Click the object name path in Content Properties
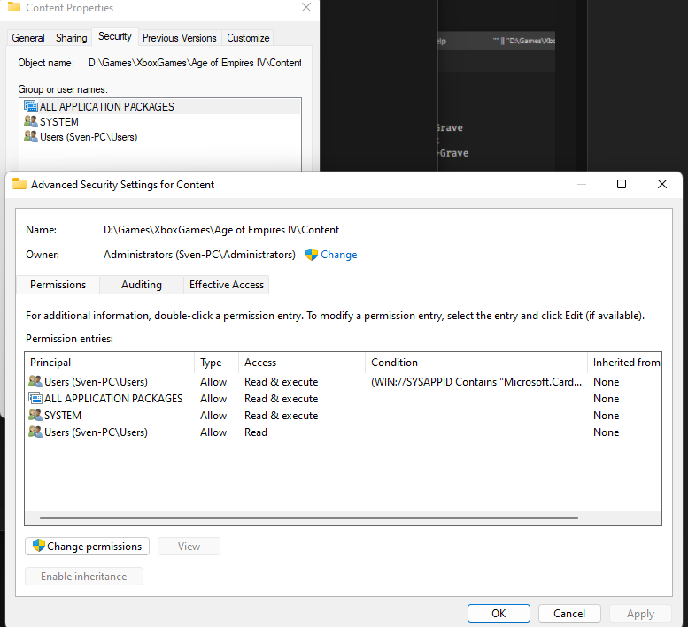The image size is (688, 627). click(195, 63)
